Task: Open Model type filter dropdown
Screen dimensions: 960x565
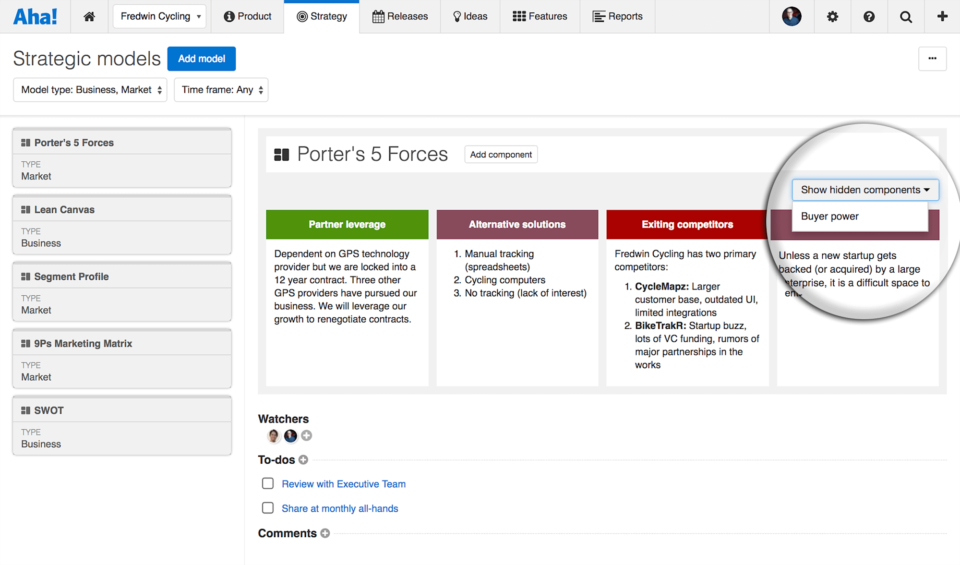Action: click(90, 90)
